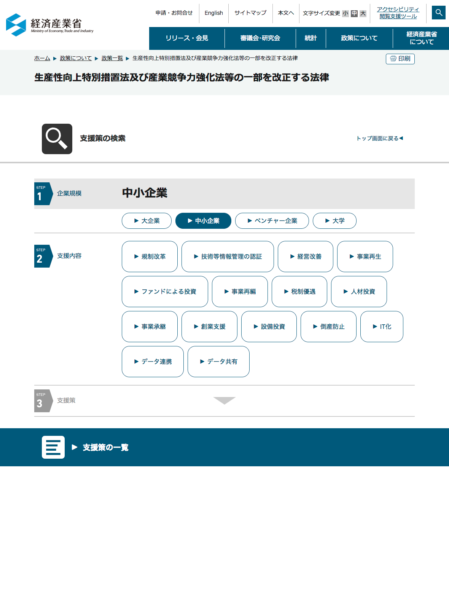Set font size to 中
This screenshot has width=449, height=590.
coord(354,13)
